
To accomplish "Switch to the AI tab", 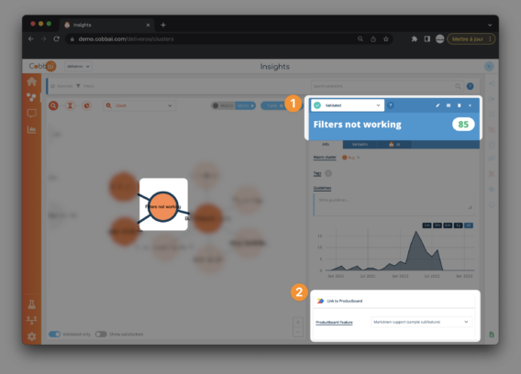I will [394, 145].
